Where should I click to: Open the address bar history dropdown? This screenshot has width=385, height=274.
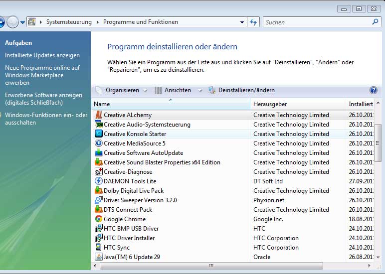pos(242,22)
